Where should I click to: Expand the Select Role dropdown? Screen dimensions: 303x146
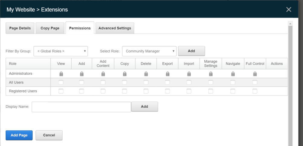coord(149,51)
